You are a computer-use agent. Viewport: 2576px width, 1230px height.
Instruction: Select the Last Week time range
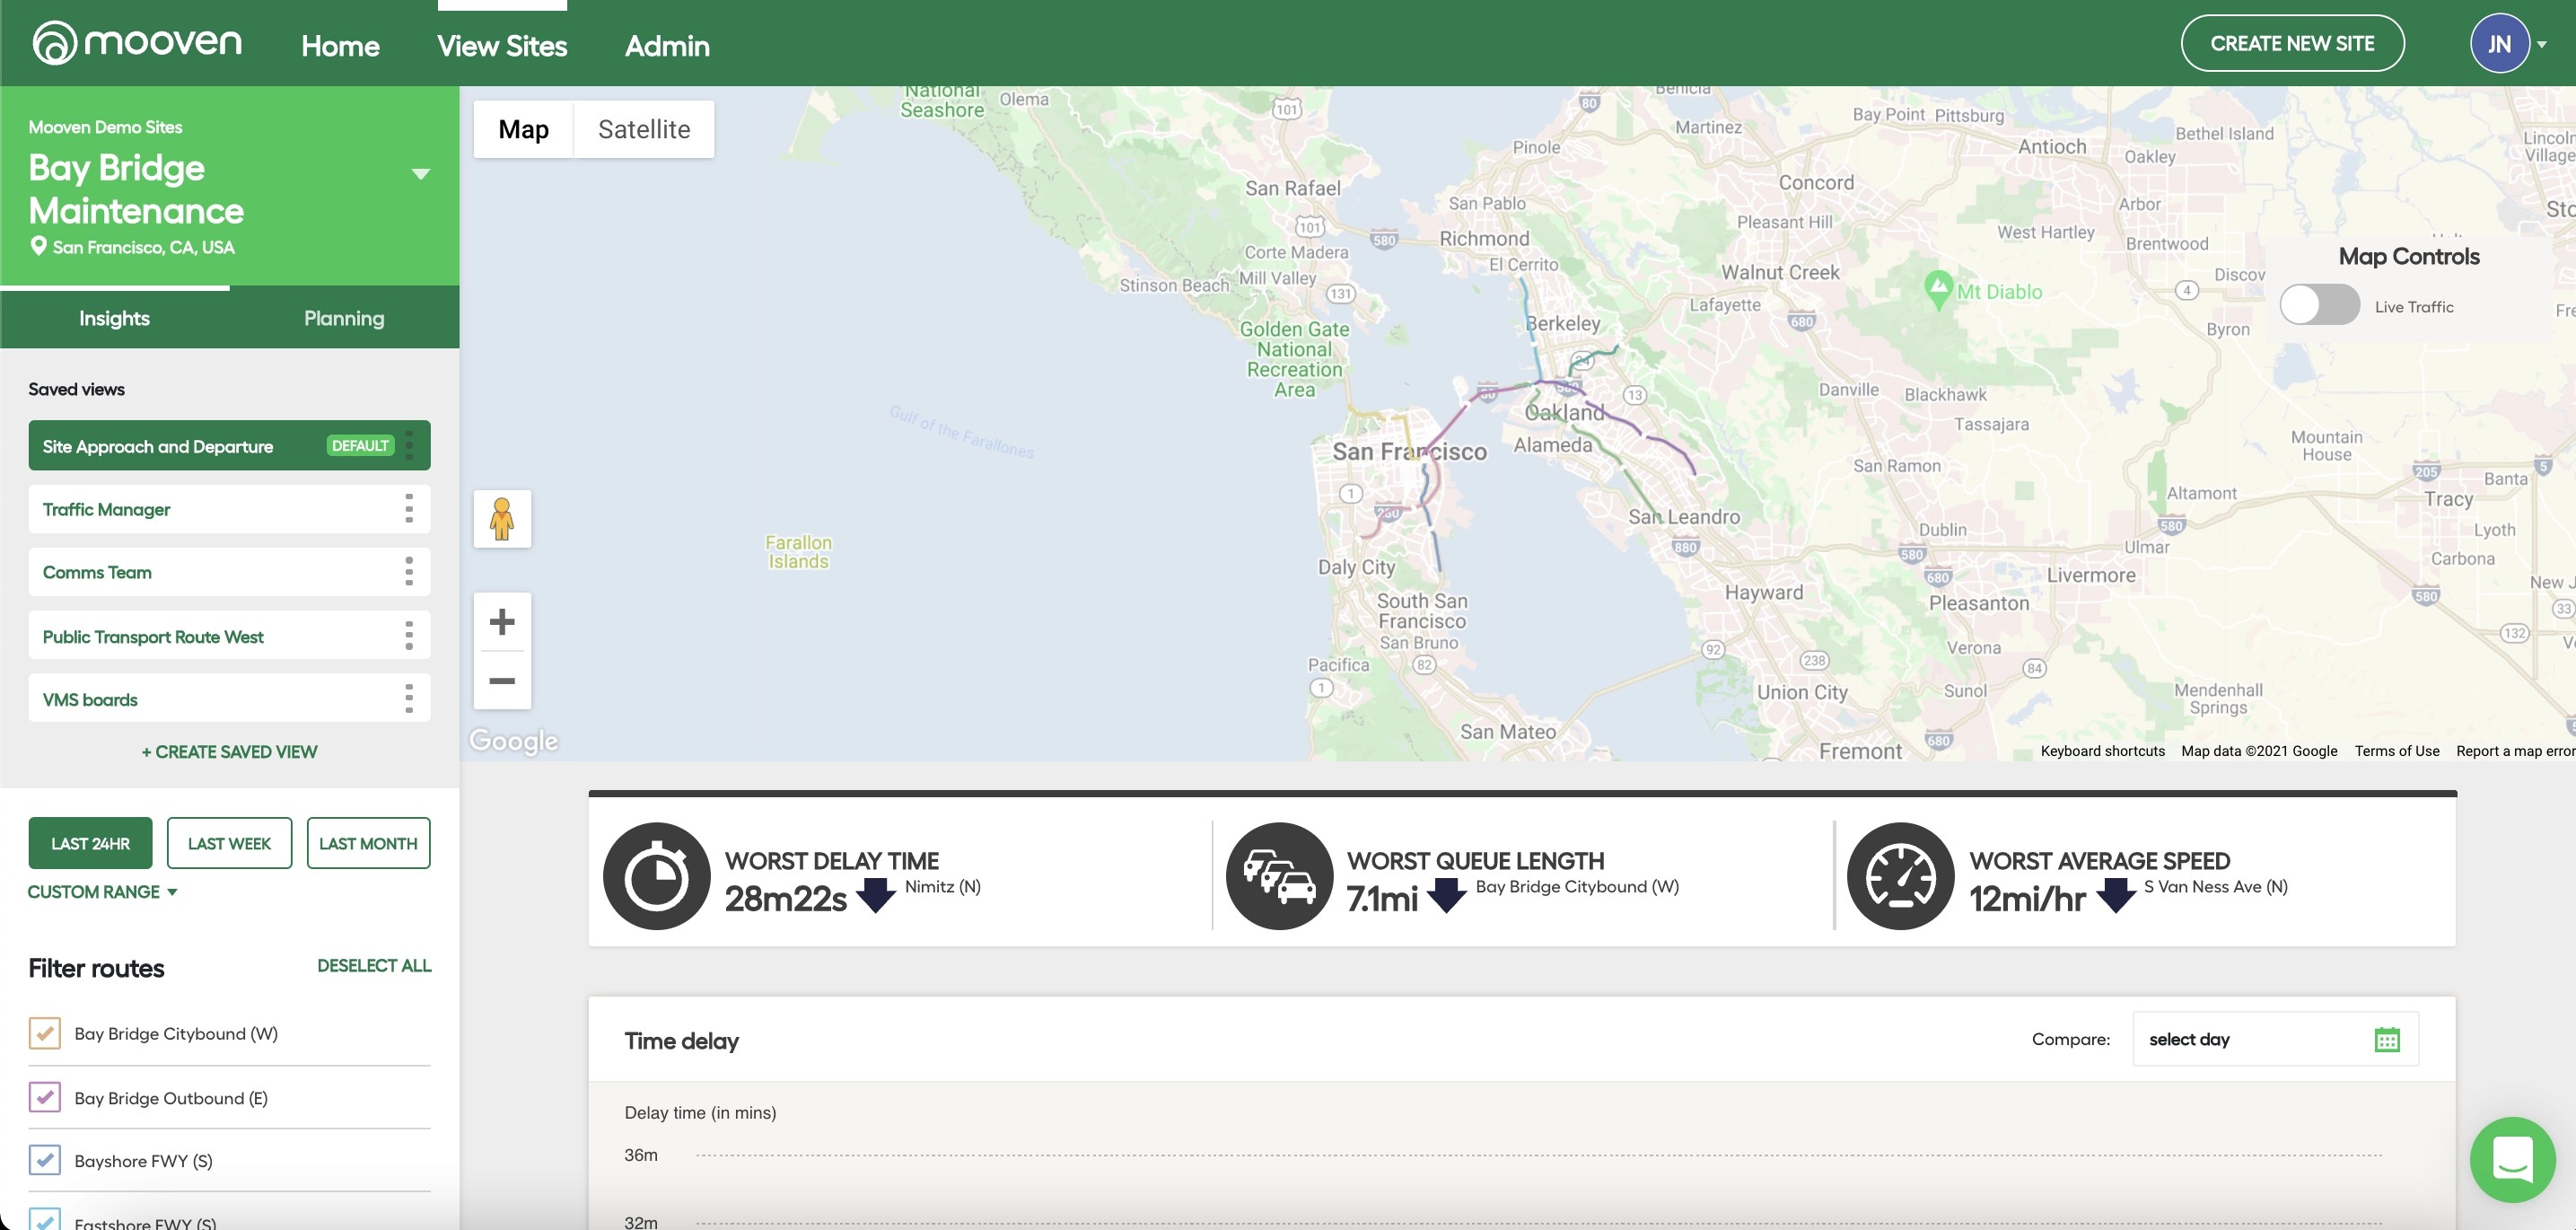229,843
